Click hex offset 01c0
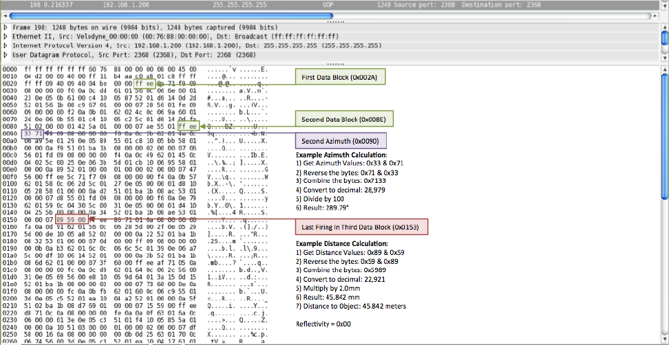This screenshot has width=669, height=345. coord(9,269)
